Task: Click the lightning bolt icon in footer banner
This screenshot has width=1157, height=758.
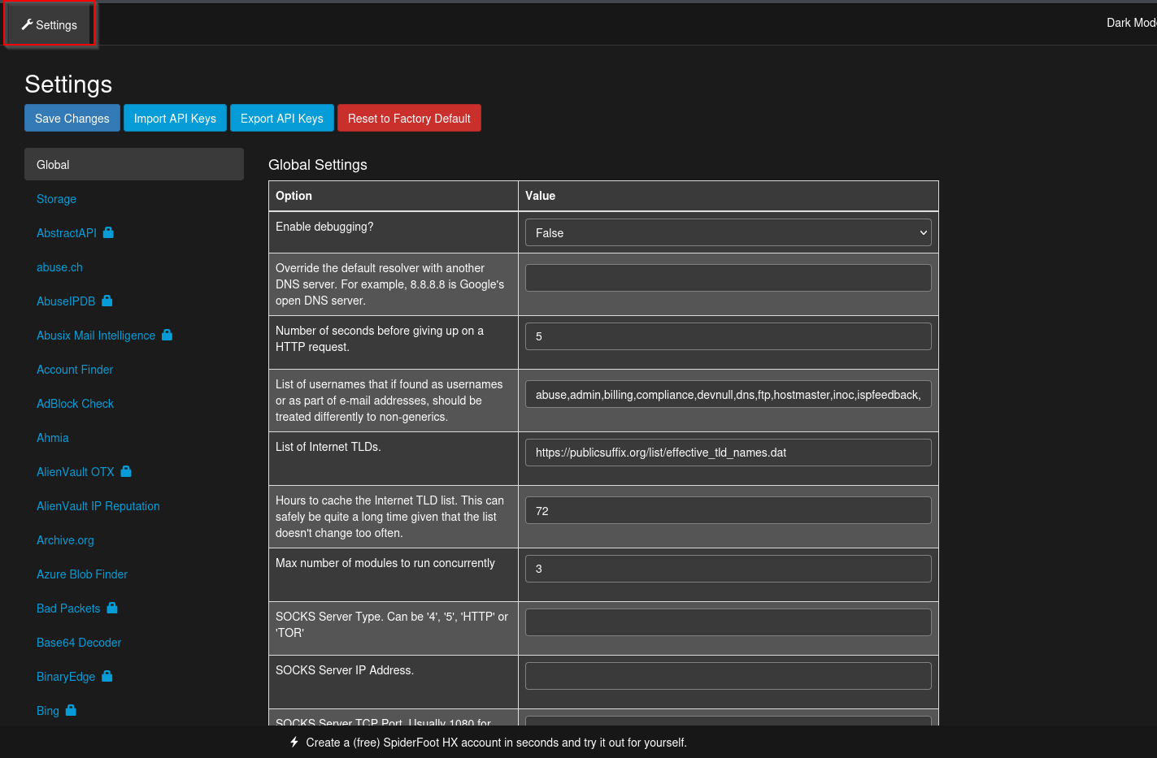Action: (x=294, y=742)
